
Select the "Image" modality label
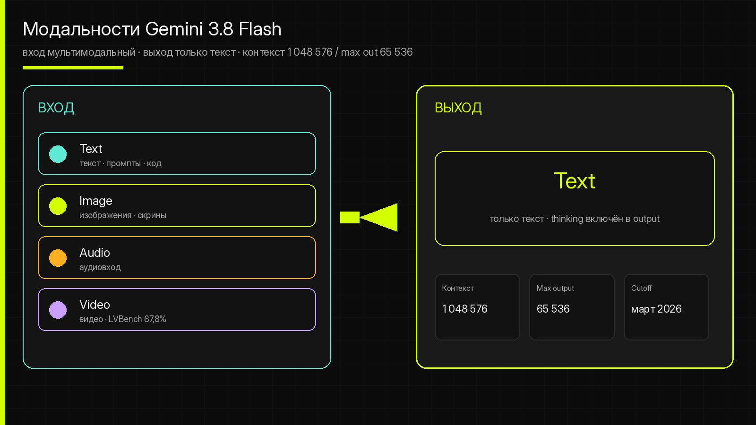point(96,201)
